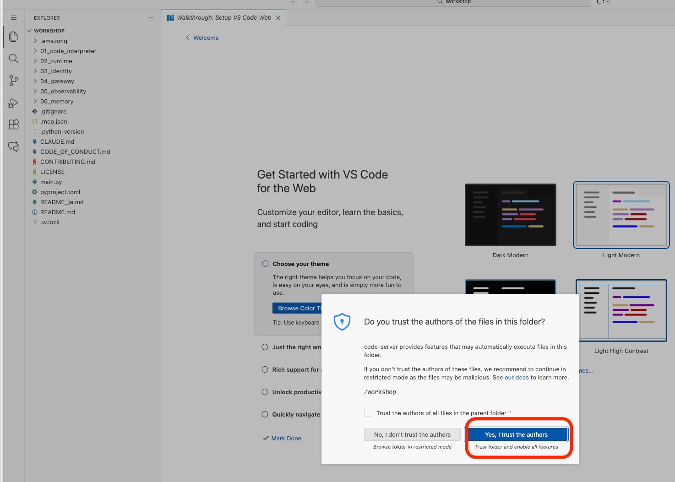Open the CODE_OF_CONDUCT.md file
This screenshot has height=482, width=675.
tap(93, 152)
